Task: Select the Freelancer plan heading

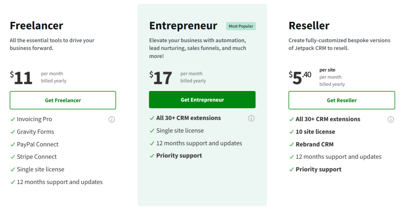Action: point(36,26)
